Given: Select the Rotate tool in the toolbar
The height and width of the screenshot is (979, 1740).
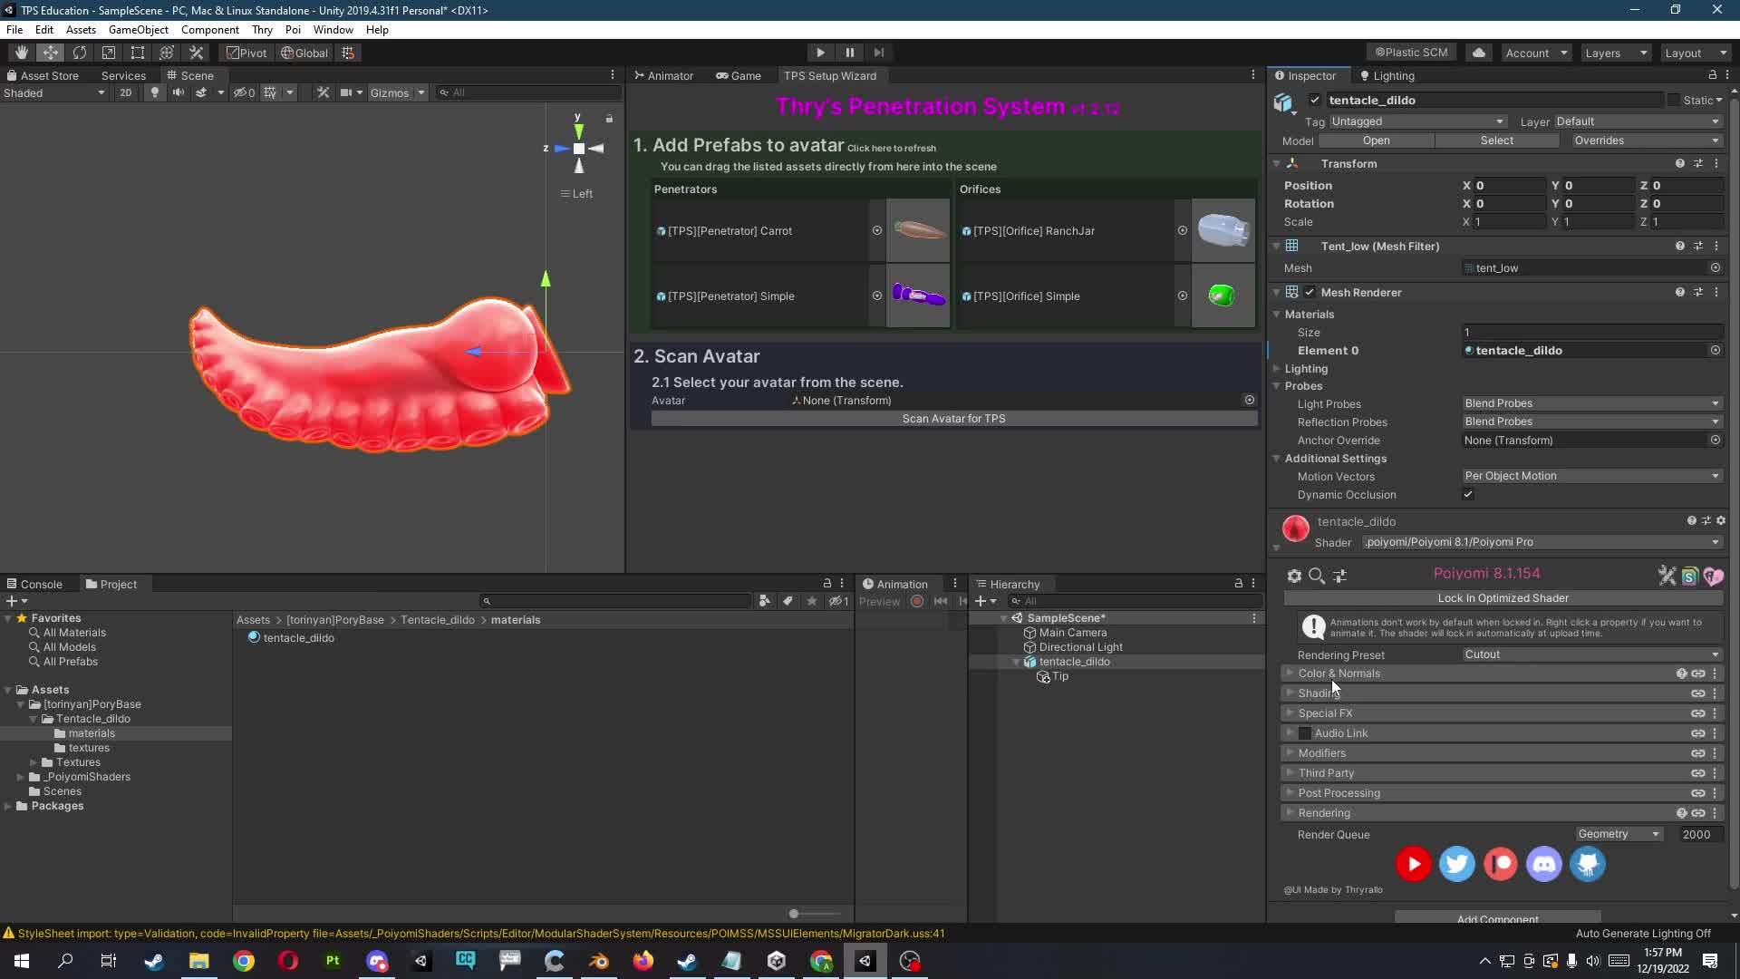Looking at the screenshot, I should click(x=80, y=53).
